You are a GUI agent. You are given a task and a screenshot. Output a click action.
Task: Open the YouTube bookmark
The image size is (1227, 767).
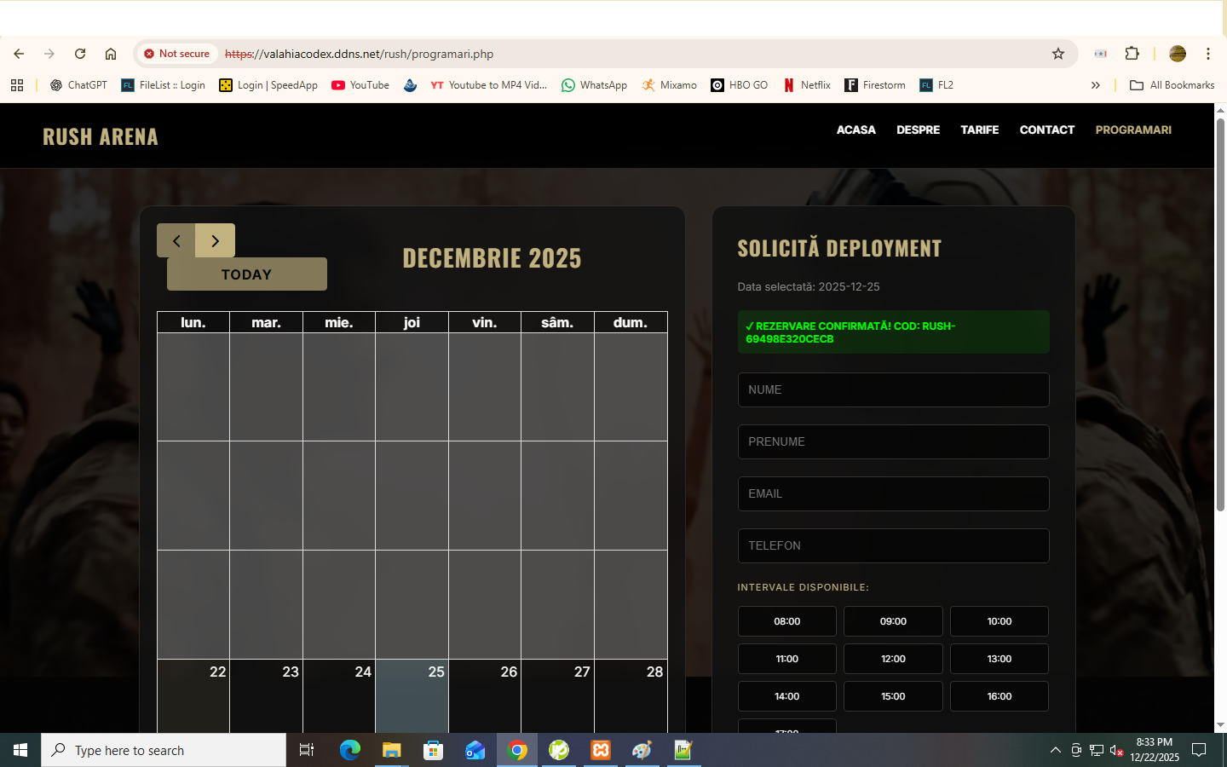(x=360, y=85)
